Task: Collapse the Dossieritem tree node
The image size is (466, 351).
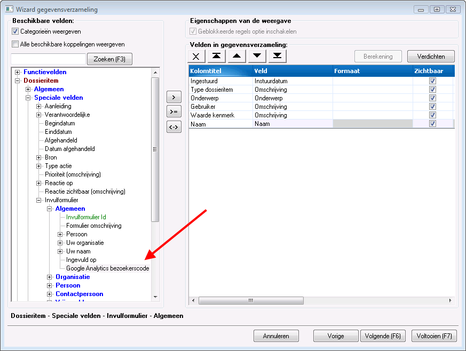Action: tap(17, 81)
